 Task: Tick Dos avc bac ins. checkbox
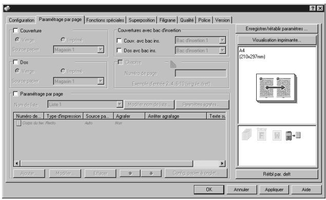click(x=119, y=50)
